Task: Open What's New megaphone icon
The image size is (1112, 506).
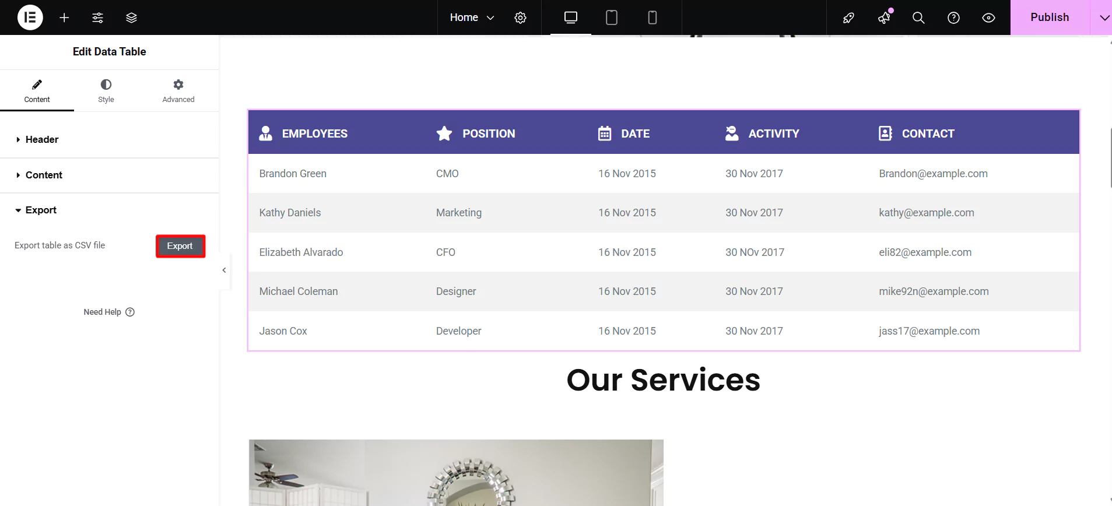Action: [x=884, y=17]
